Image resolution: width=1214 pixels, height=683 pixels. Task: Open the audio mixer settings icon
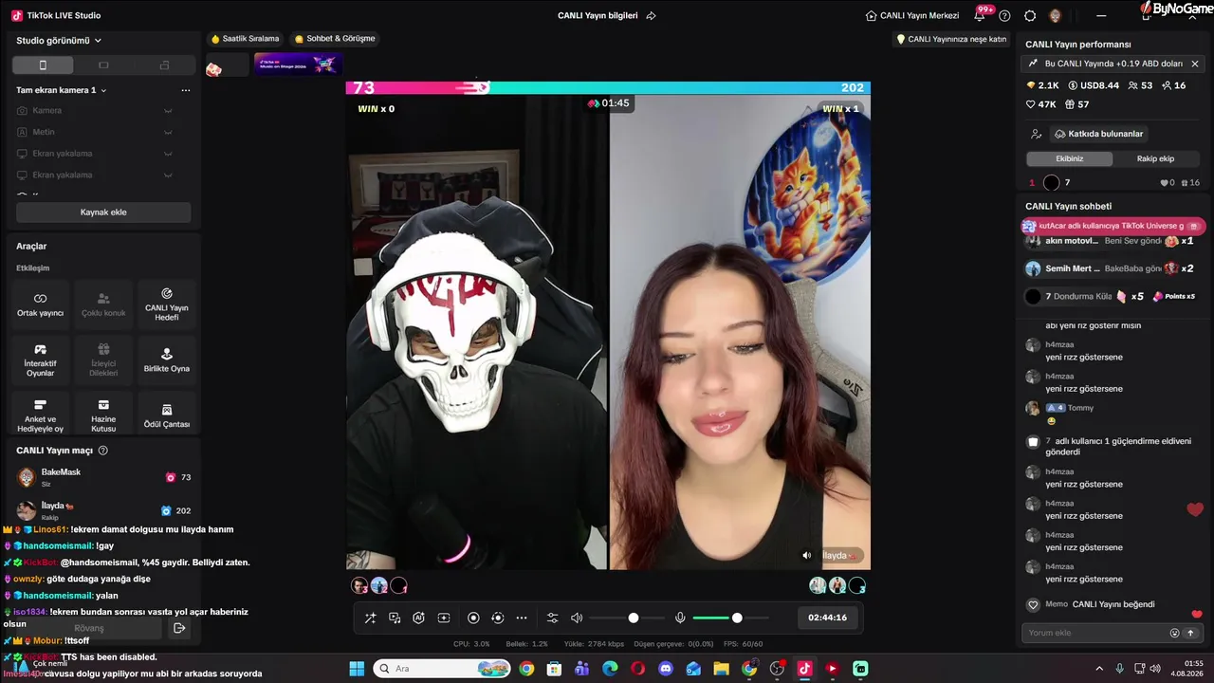[x=553, y=618]
